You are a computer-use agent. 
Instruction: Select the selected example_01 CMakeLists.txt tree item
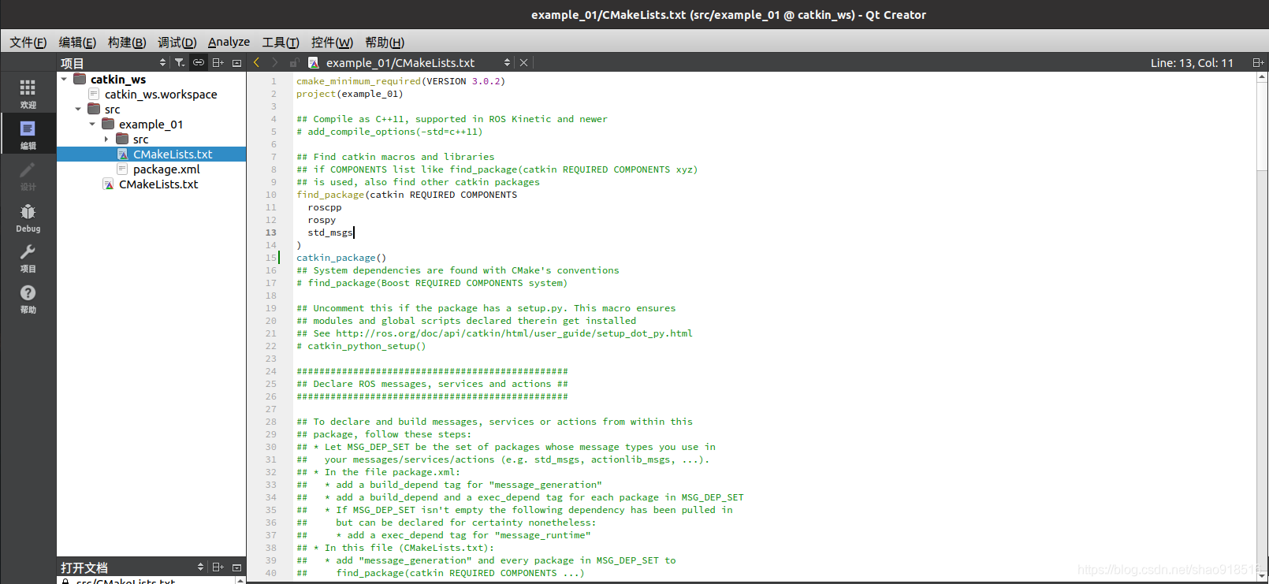pos(151,154)
